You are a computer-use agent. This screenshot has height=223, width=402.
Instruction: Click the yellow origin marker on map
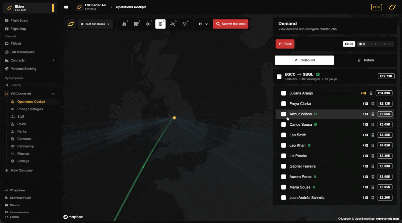(x=174, y=118)
